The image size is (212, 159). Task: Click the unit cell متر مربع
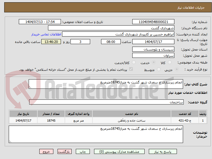point(79,121)
